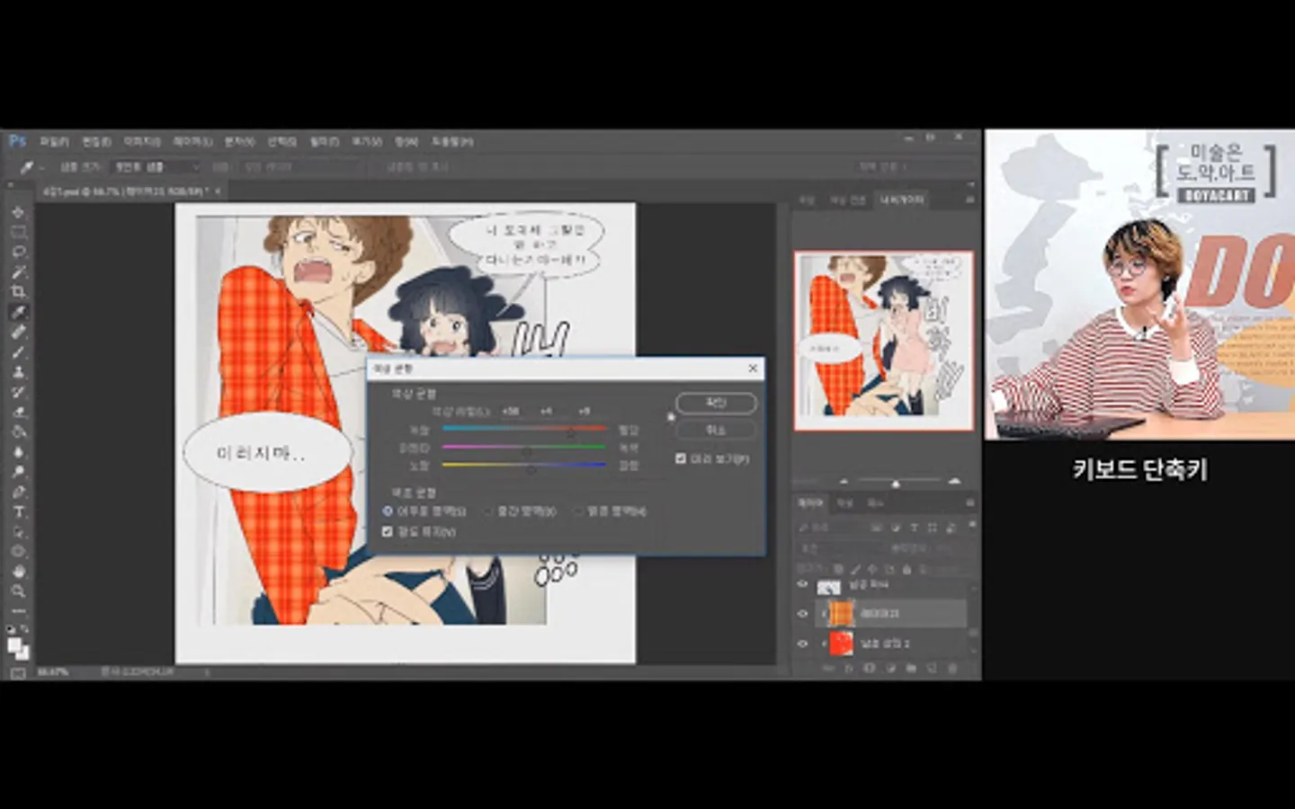Toggle the Preserve Luminosity checkbox
1295x809 pixels.
388,531
